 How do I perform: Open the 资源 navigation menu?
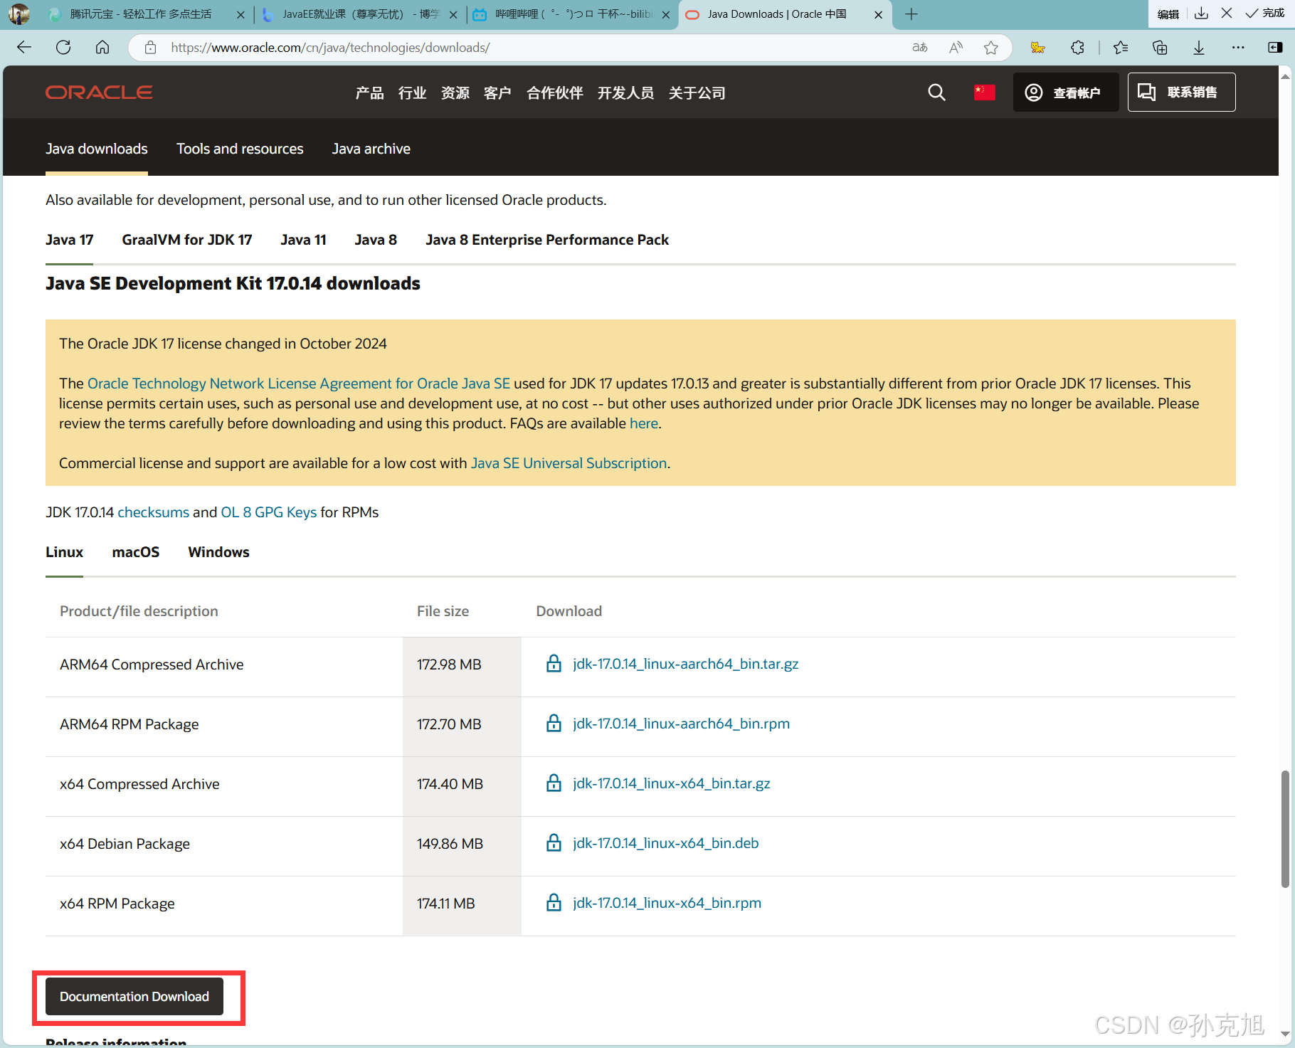[x=455, y=93]
